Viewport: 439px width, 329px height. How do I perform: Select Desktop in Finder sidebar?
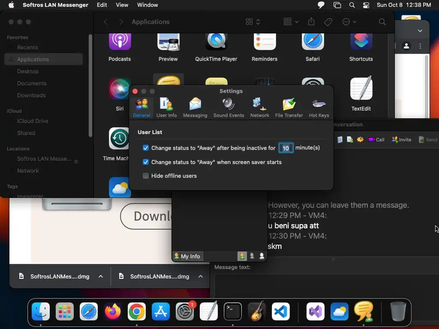(x=28, y=72)
